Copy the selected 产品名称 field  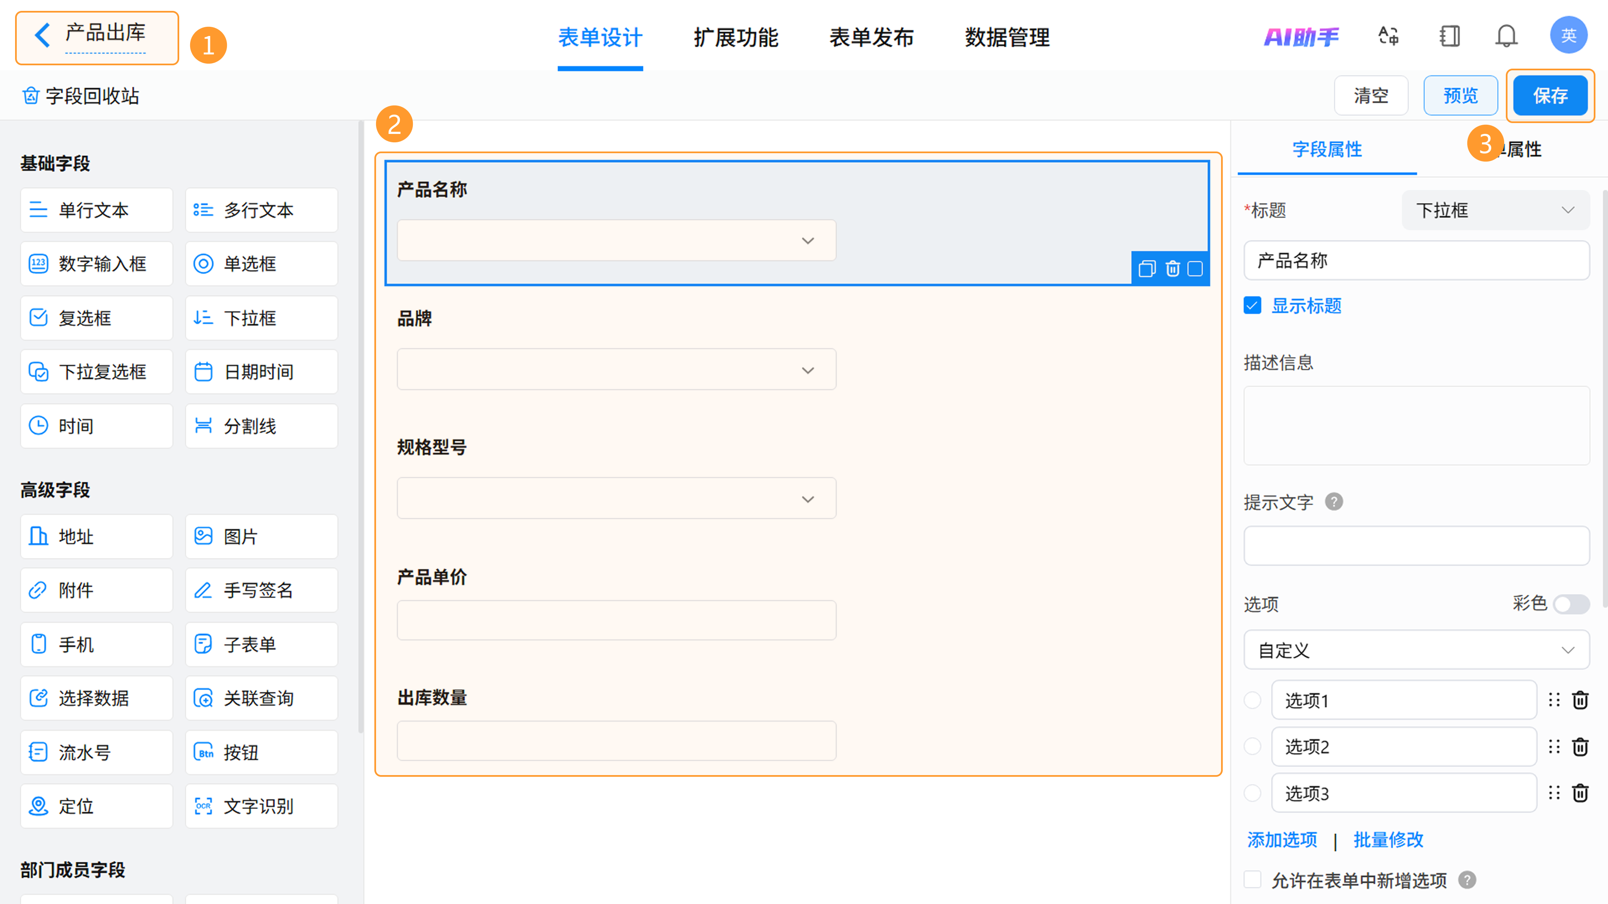[x=1147, y=269]
